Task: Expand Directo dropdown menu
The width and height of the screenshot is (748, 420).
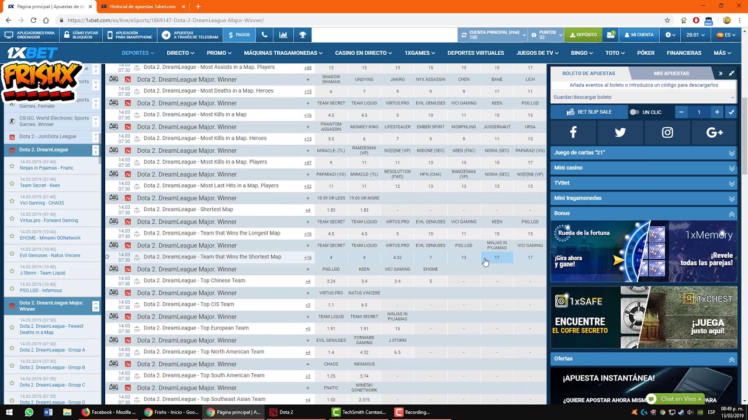Action: tap(181, 52)
